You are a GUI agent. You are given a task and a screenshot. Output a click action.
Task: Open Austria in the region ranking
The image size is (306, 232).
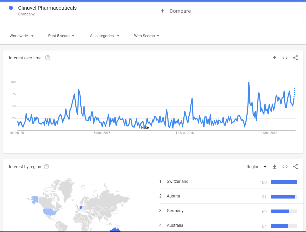(x=173, y=196)
